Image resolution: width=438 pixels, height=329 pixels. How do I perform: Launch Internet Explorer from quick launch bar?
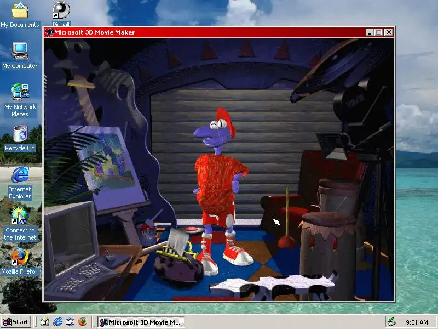coord(57,322)
